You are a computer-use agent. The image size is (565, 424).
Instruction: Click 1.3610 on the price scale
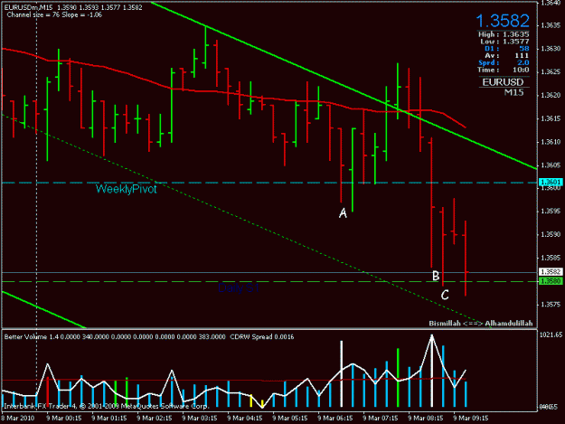tap(551, 142)
